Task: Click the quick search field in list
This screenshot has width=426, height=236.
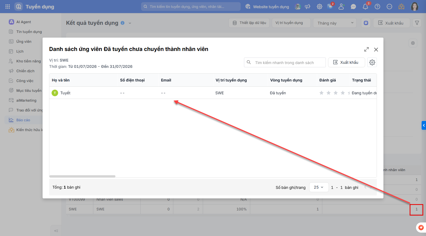Action: pos(285,62)
